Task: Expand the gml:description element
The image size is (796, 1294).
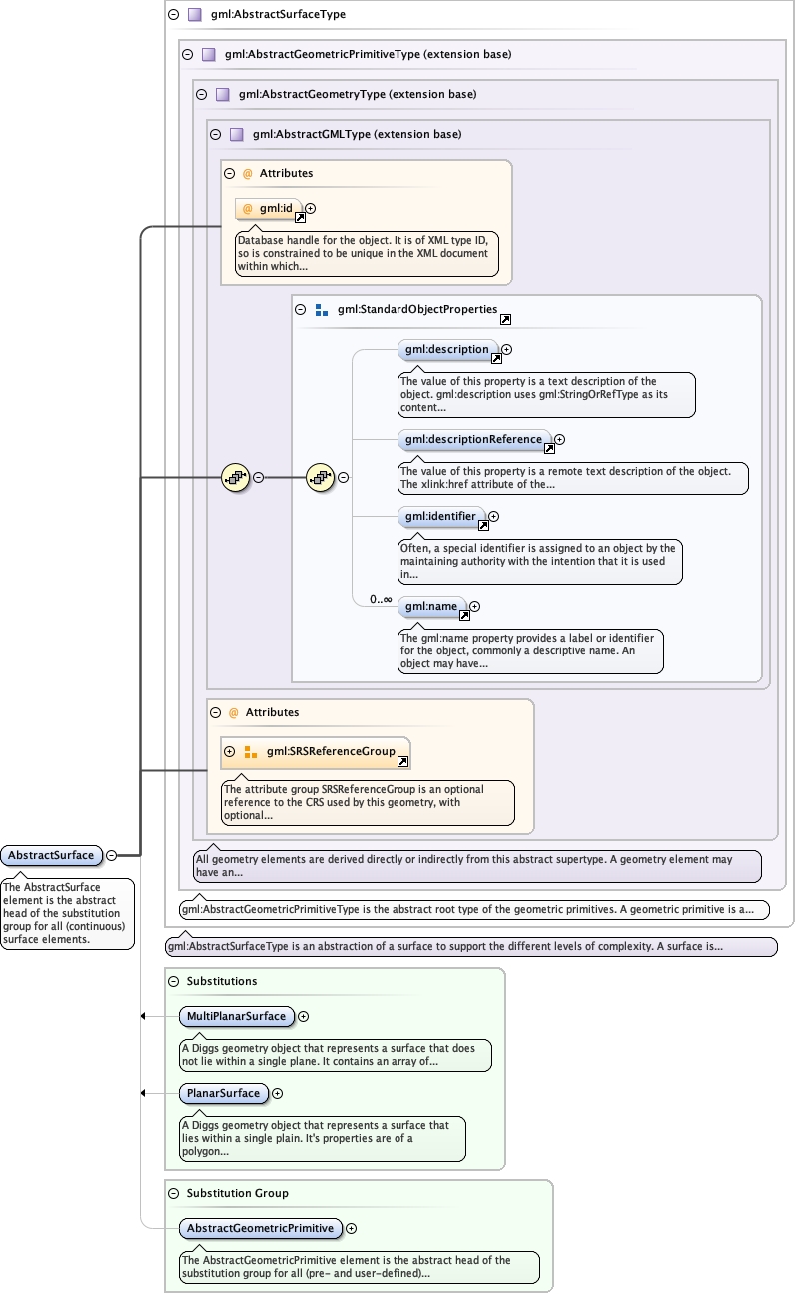Action: [x=506, y=350]
